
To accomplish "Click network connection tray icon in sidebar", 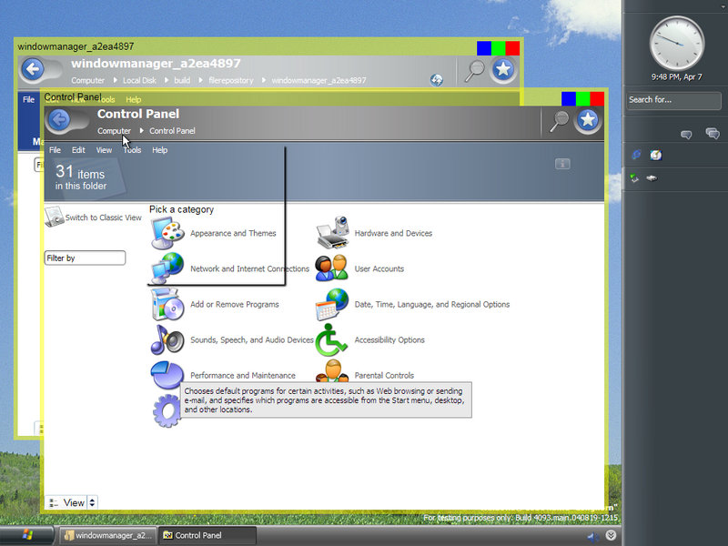I will (x=634, y=177).
